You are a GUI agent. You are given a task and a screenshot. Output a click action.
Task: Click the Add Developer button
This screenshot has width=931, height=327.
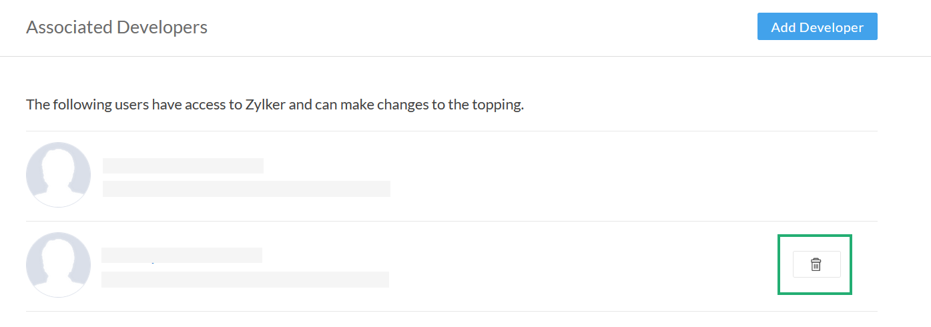(x=817, y=27)
